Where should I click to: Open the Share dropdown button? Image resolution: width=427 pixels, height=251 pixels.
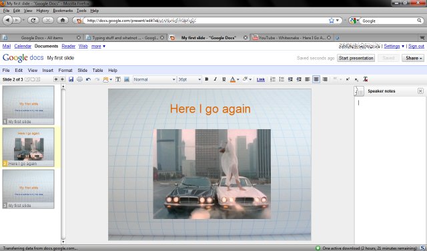click(x=413, y=58)
